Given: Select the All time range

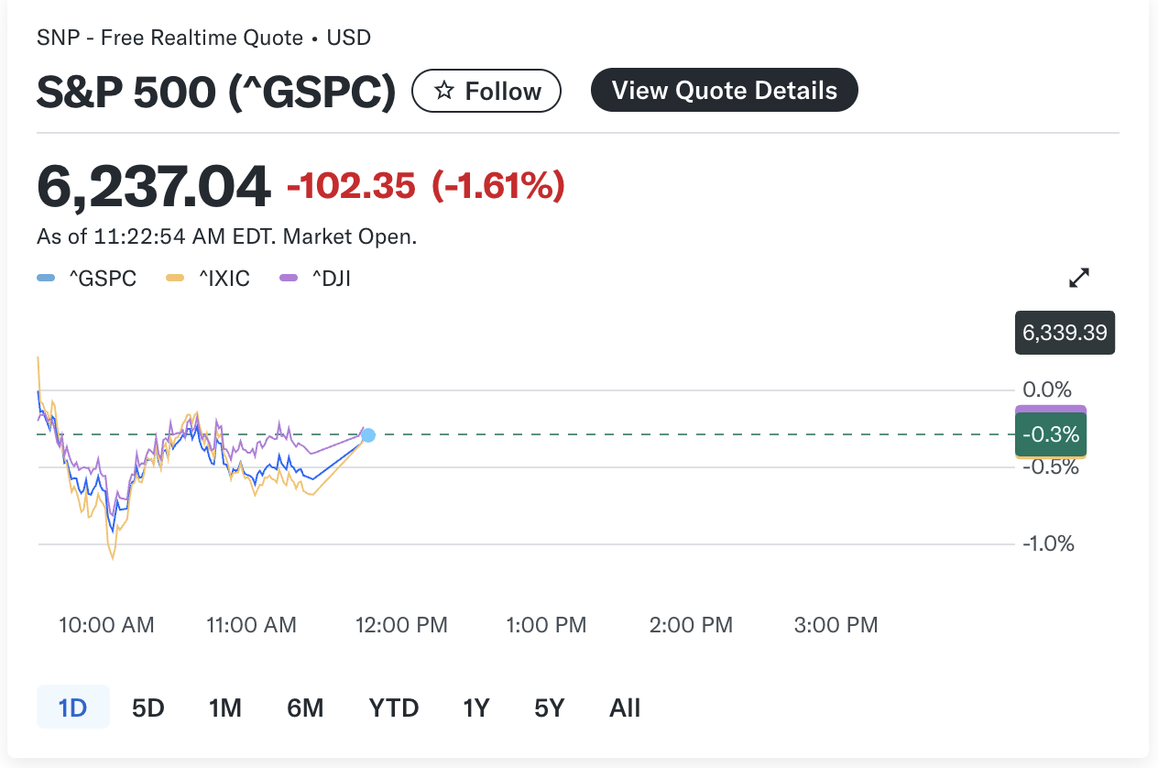Looking at the screenshot, I should [625, 707].
